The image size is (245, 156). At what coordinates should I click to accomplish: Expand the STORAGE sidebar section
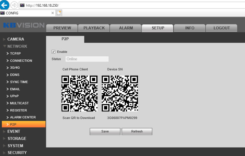coord(17,139)
